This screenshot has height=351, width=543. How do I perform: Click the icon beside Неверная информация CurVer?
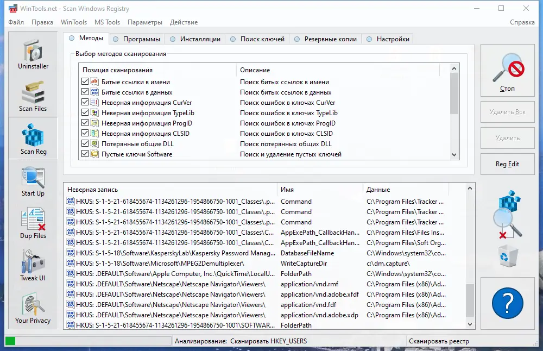(x=94, y=103)
